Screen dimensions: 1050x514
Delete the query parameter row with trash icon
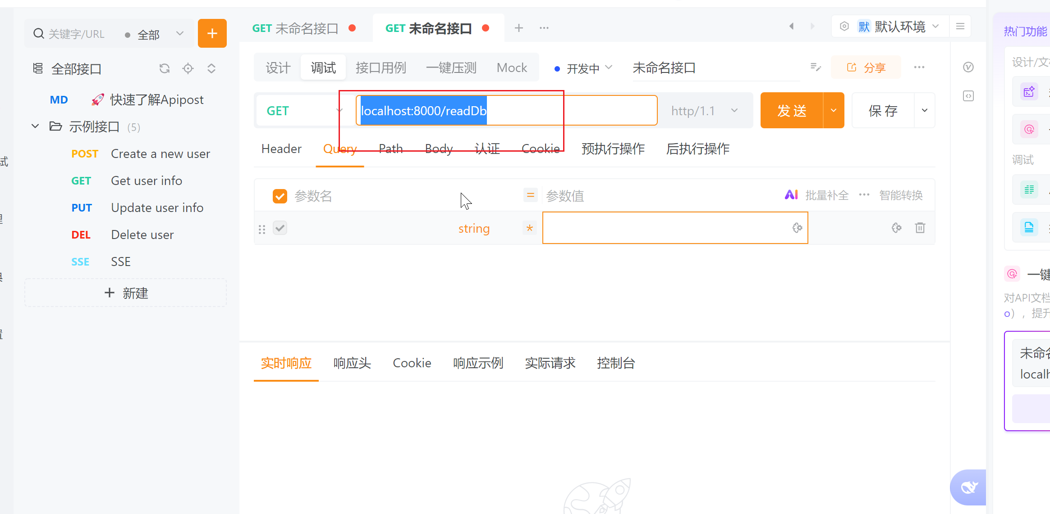(920, 228)
